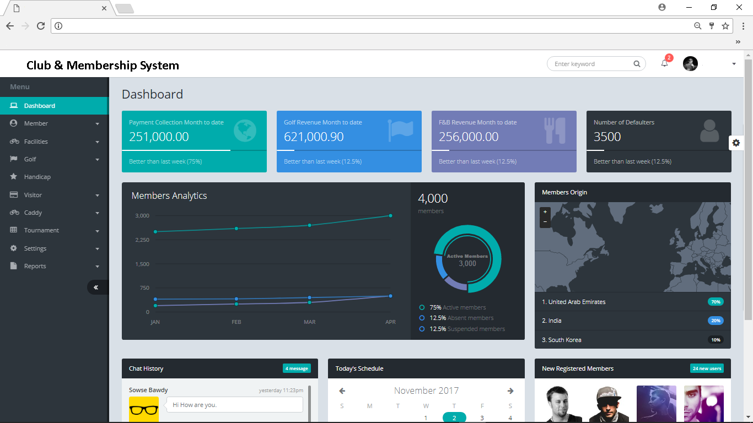The width and height of the screenshot is (753, 423).
Task: Expand the Tournament submenu arrow
Action: 98,231
